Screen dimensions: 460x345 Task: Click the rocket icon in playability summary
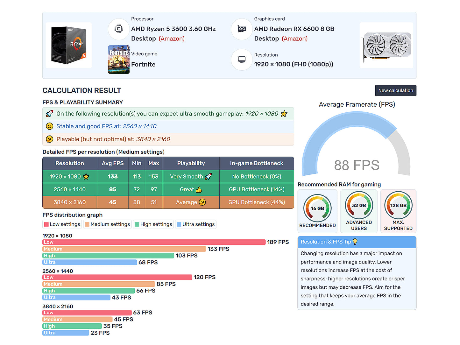[50, 114]
